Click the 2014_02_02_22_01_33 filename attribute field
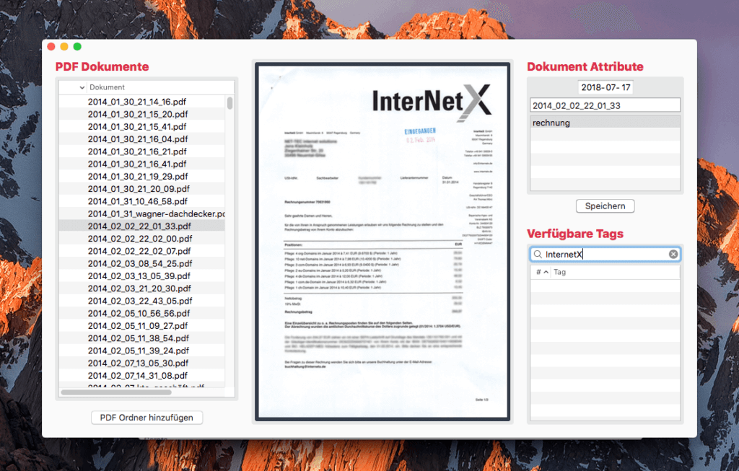The width and height of the screenshot is (739, 471). click(605, 105)
